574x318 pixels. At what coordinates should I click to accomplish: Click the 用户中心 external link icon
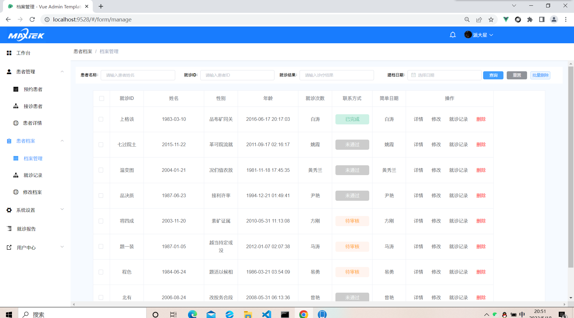[x=9, y=247]
